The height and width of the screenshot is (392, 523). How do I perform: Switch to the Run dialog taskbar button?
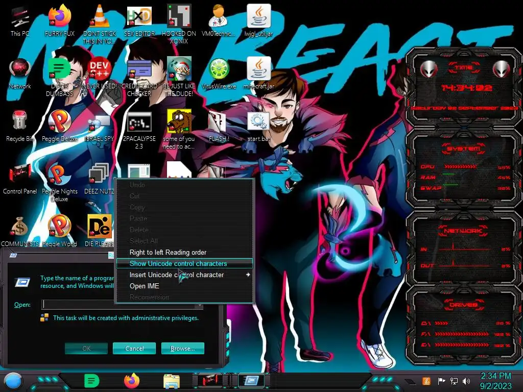pyautogui.click(x=251, y=380)
